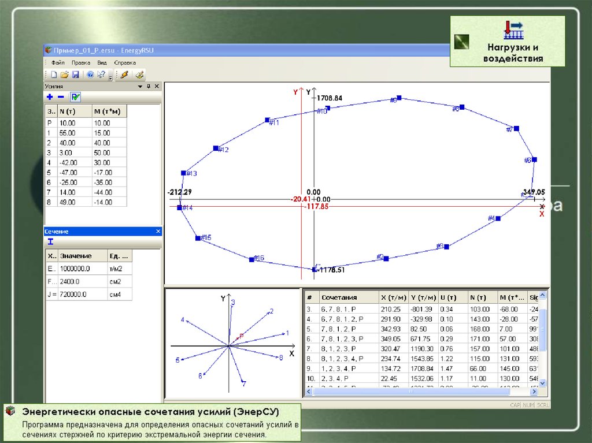Expand the toolbar options overflow arrow
The width and height of the screenshot is (592, 443).
tap(110, 77)
